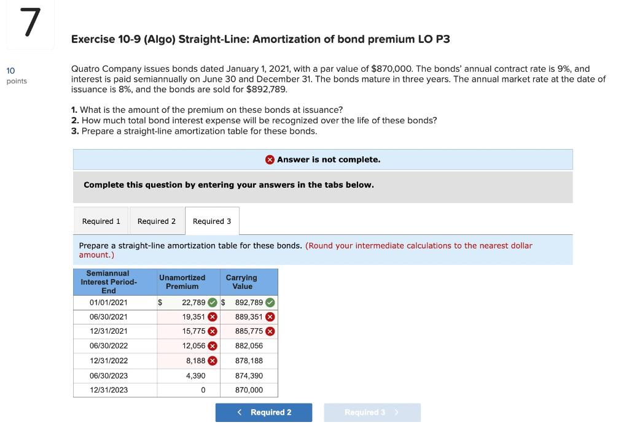The image size is (629, 441).
Task: Select the Required 3 tab
Action: pyautogui.click(x=211, y=221)
